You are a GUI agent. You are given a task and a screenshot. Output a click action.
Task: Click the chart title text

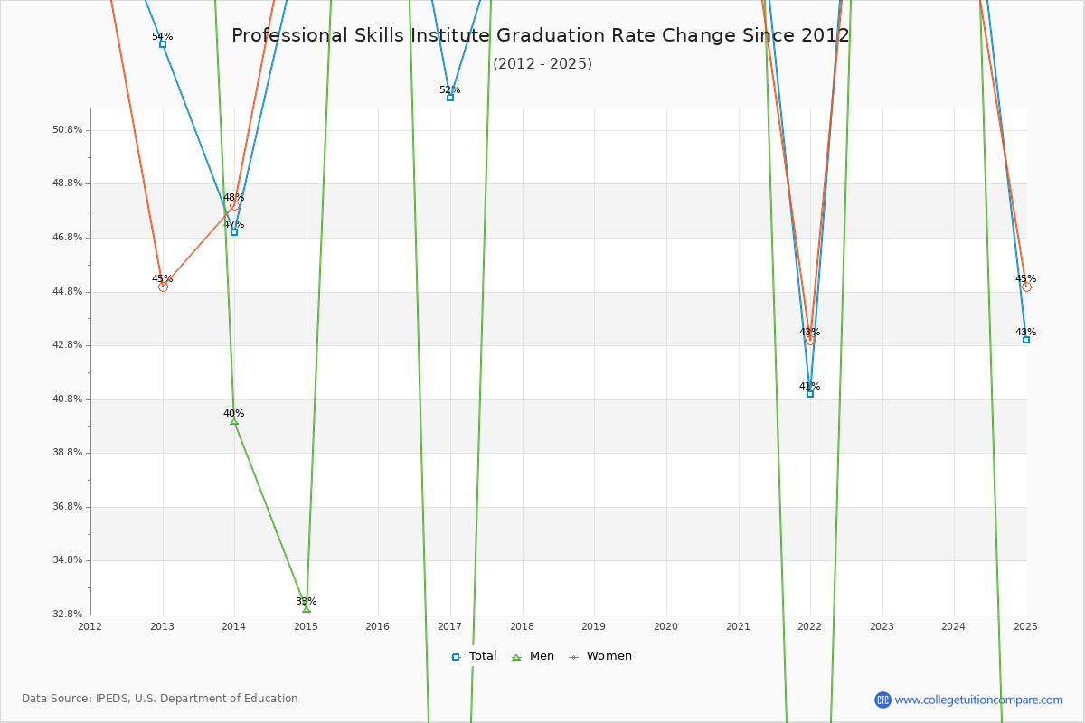pos(541,36)
